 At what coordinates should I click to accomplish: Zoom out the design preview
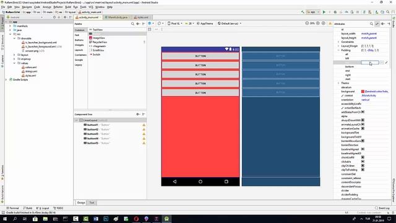click(x=307, y=24)
